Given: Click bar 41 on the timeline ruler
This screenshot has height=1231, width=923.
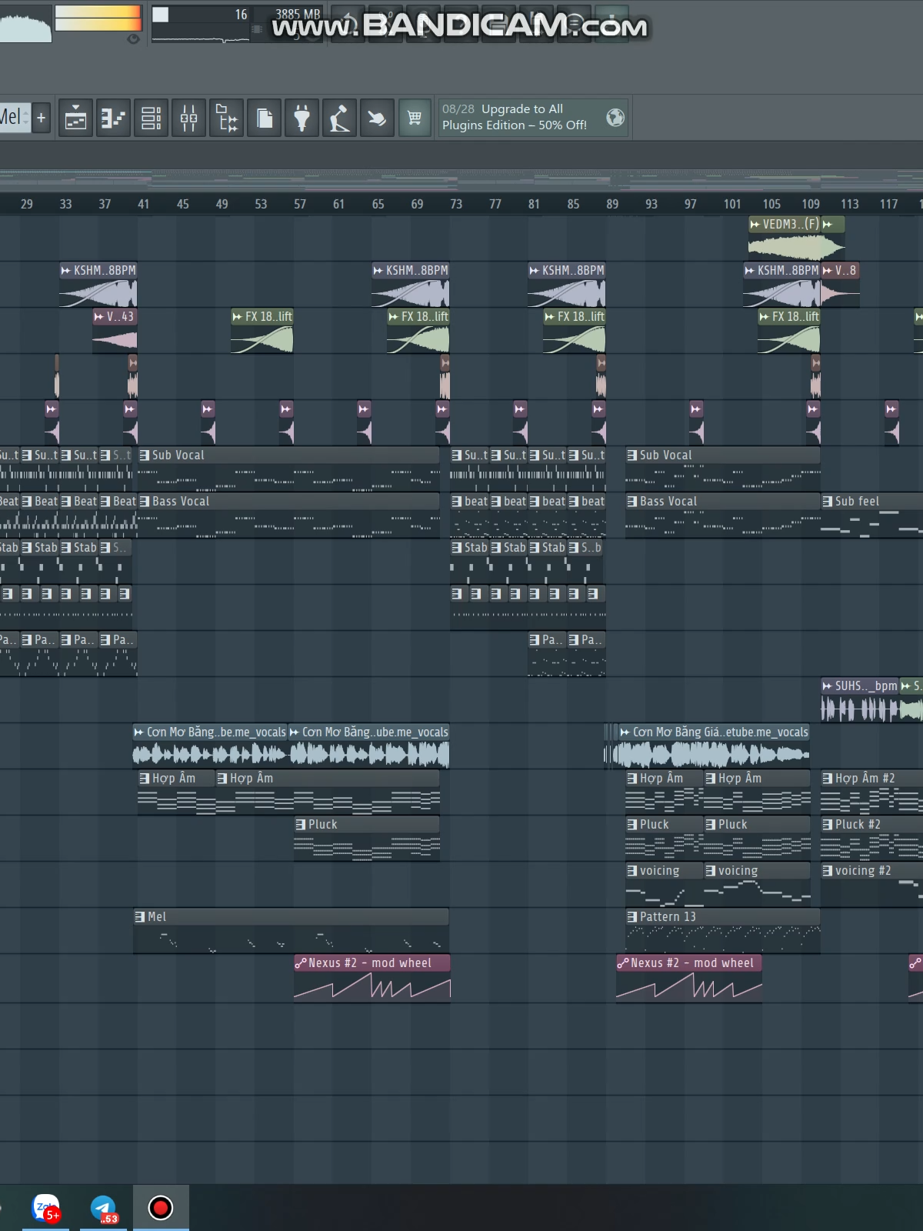Looking at the screenshot, I should (x=143, y=204).
